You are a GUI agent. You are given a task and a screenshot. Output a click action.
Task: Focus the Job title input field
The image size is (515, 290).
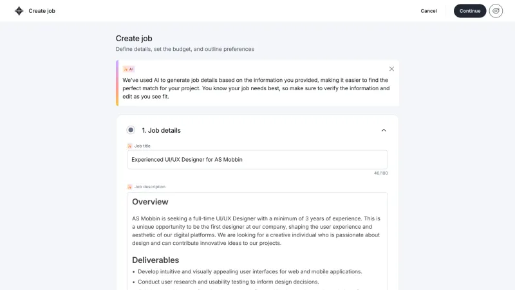pyautogui.click(x=257, y=159)
